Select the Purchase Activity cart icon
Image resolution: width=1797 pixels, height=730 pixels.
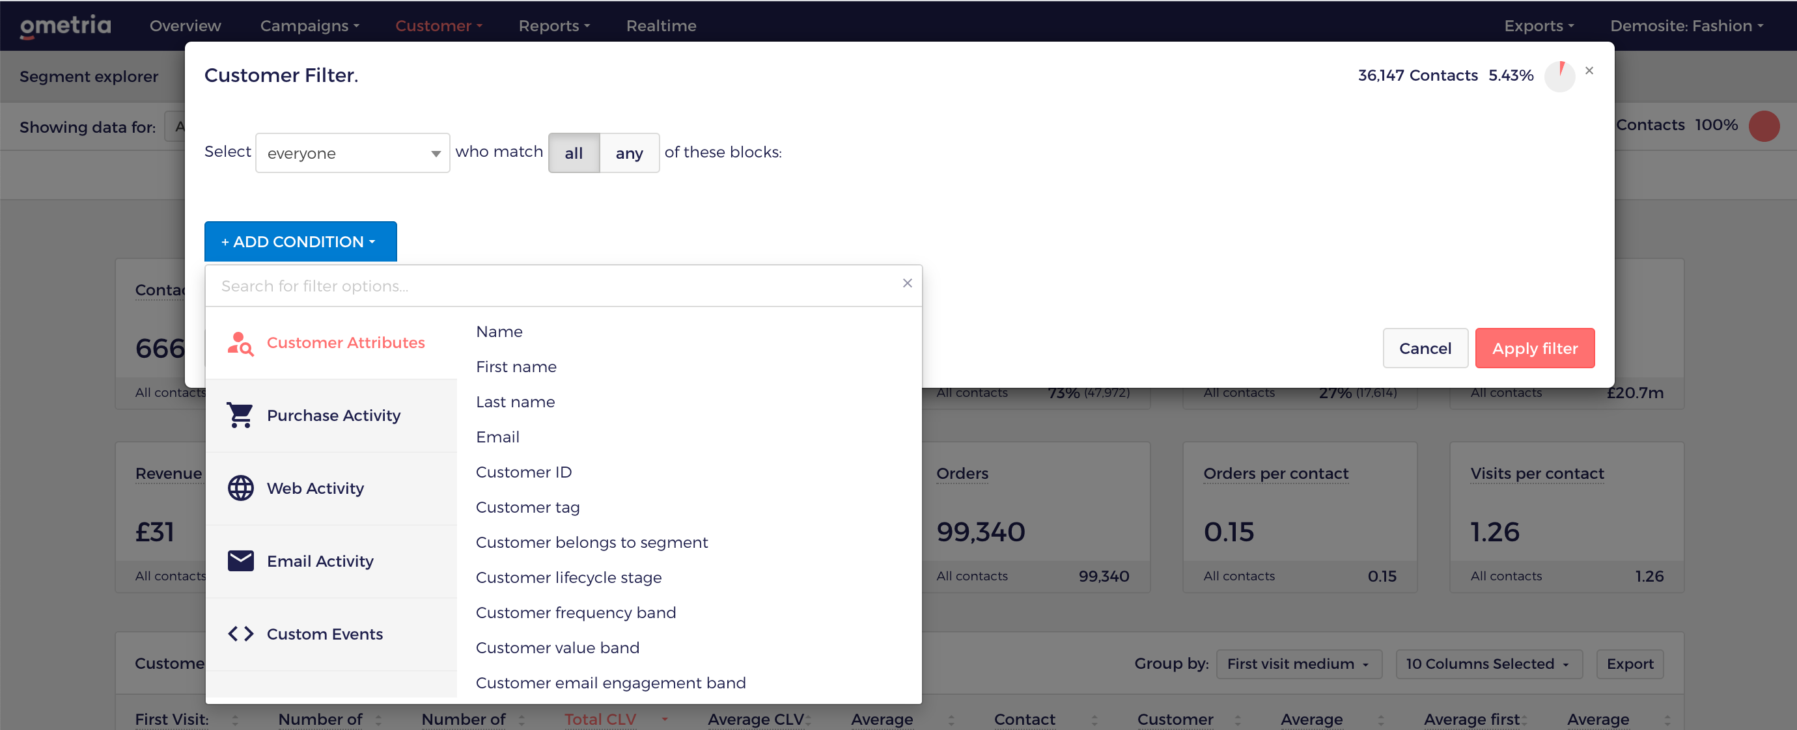tap(241, 416)
